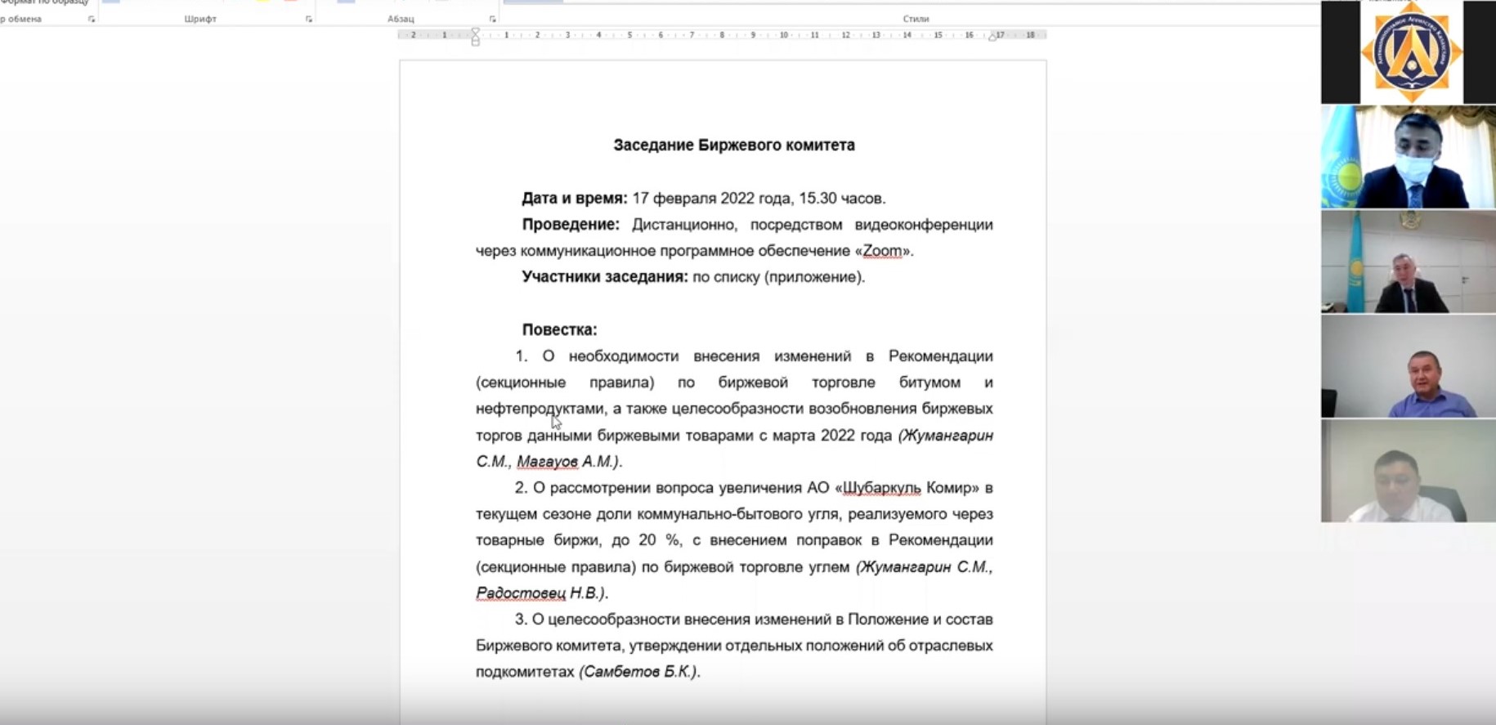
Task: Click the "Участники заседания:" label
Action: point(605,276)
